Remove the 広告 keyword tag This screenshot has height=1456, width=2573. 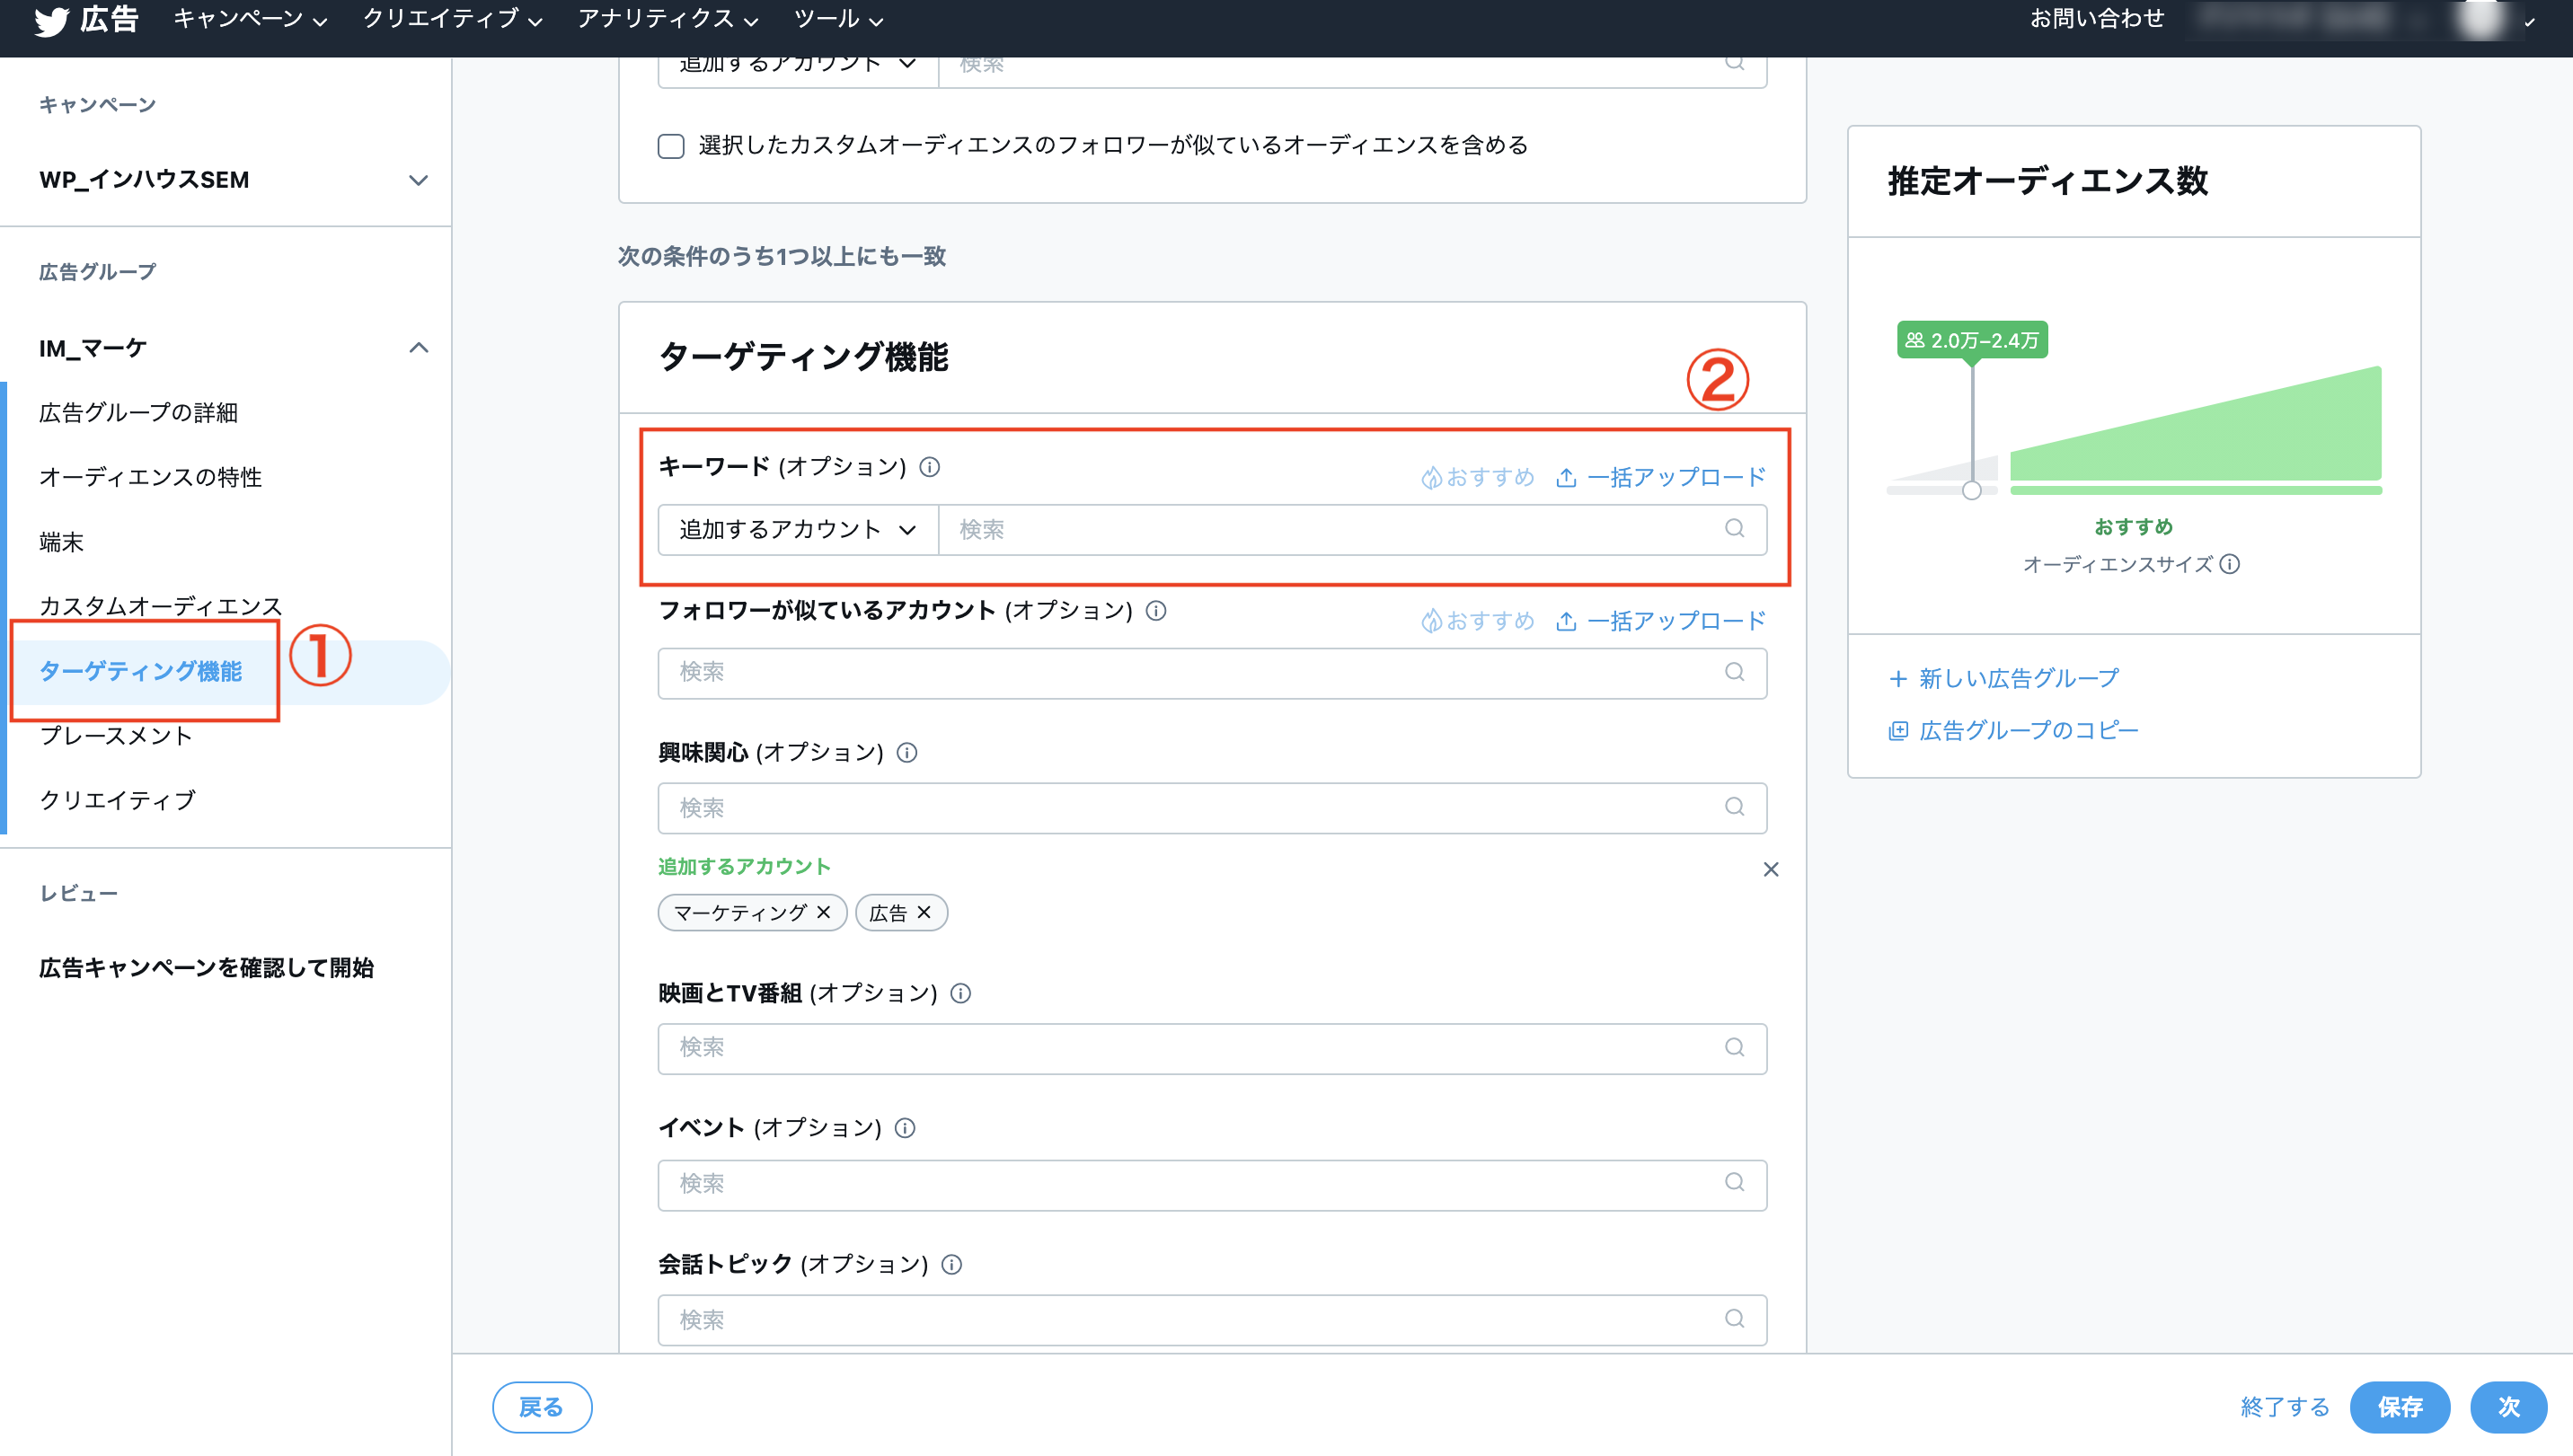coord(924,912)
